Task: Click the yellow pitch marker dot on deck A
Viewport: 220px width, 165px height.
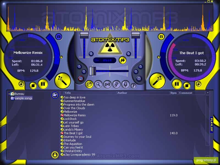Action: pyautogui.click(x=61, y=57)
